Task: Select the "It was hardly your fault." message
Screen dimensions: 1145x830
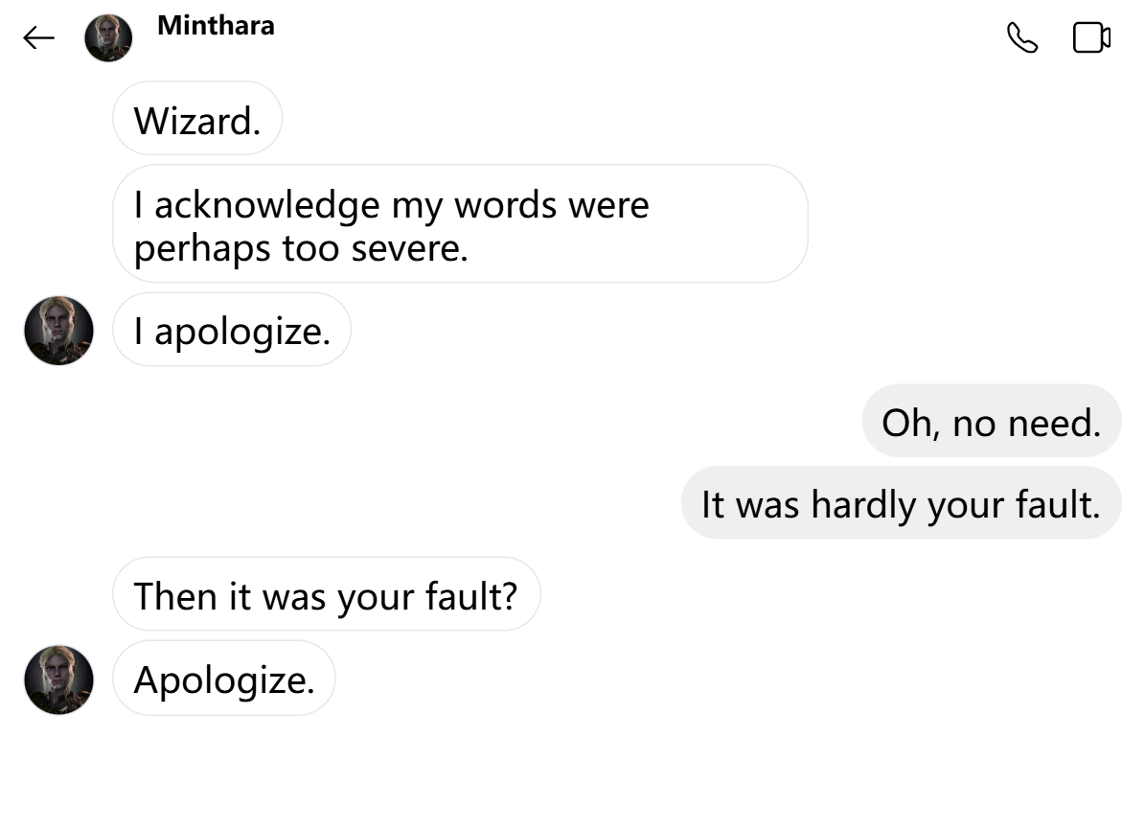Action: coord(901,504)
